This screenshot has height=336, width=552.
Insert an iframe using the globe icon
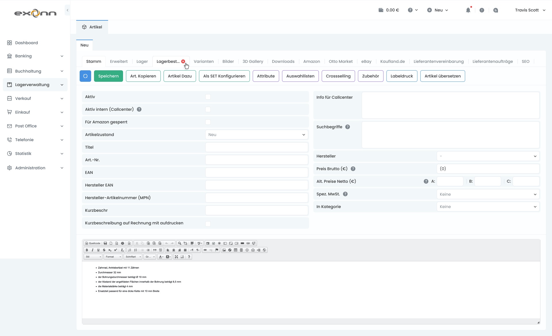(264, 250)
